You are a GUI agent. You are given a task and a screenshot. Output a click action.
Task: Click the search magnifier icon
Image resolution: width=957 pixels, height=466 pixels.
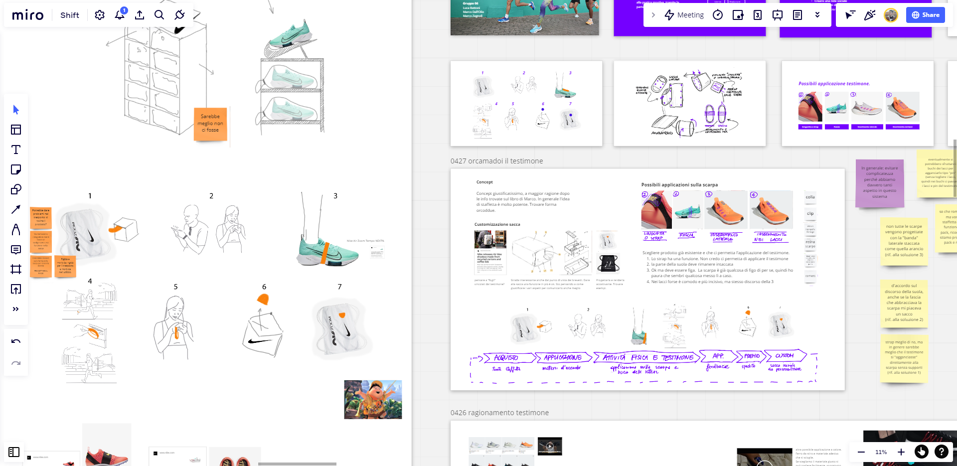pyautogui.click(x=159, y=15)
